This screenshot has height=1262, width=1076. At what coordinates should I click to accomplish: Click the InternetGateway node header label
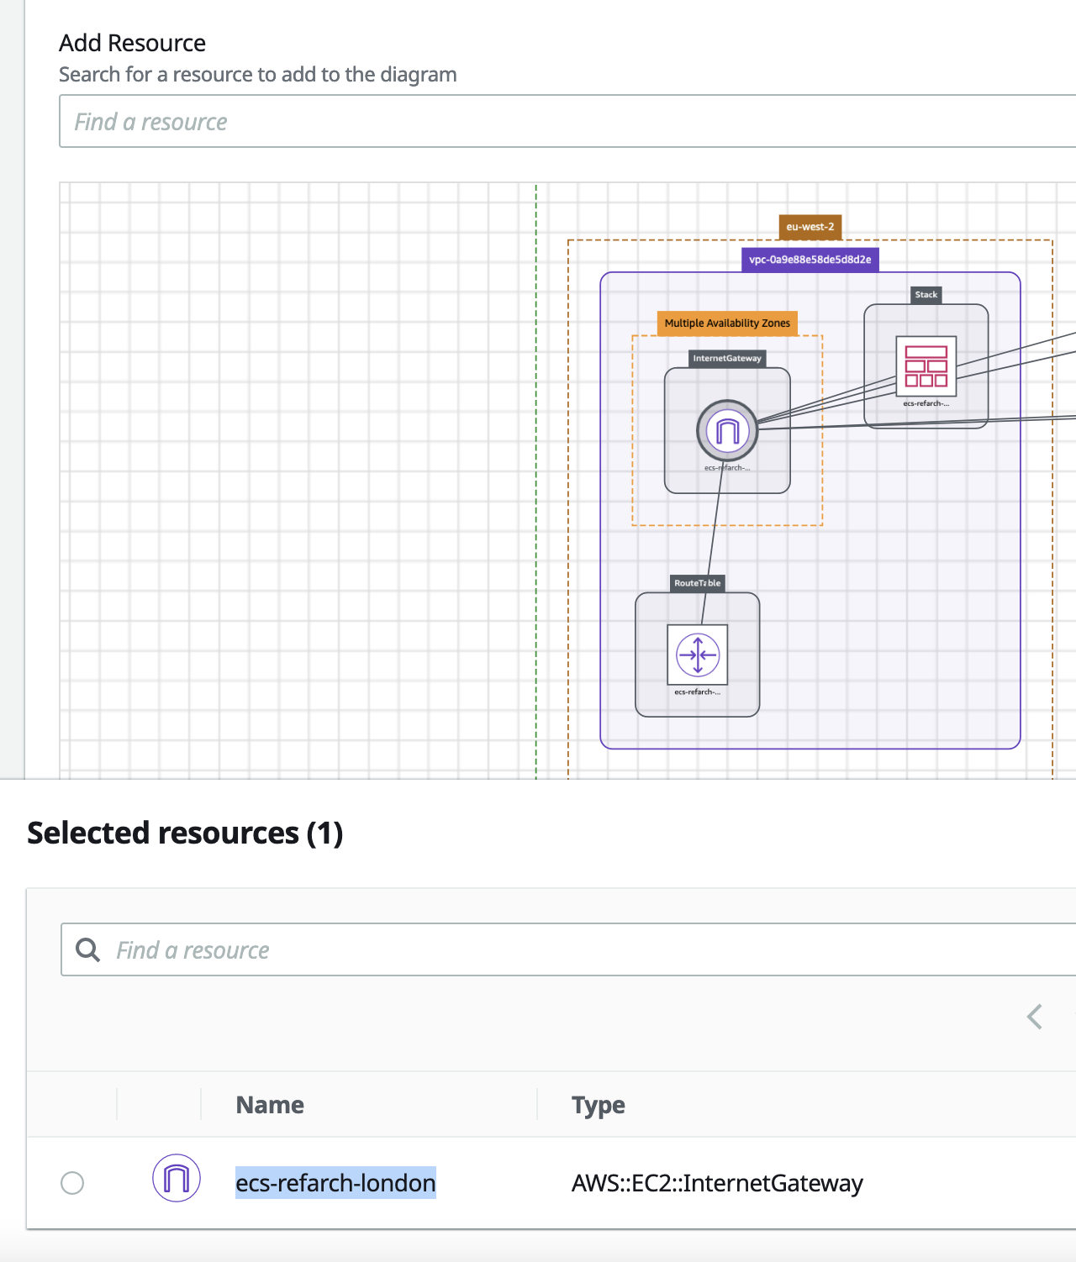coord(726,358)
